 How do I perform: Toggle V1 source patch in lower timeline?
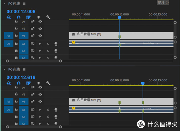tap(9, 102)
